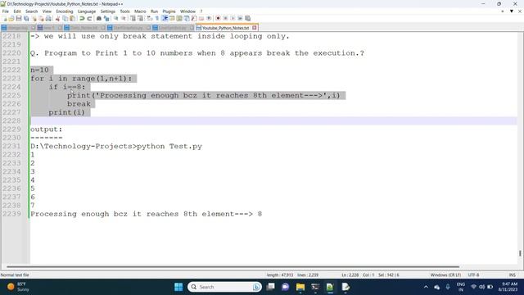Redo the edit using the toolbar Redo icon

(89, 18)
